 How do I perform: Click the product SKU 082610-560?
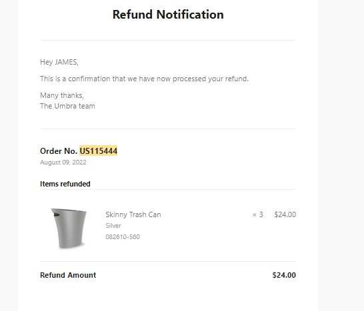[x=123, y=237]
